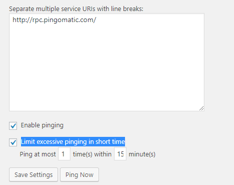The height and width of the screenshot is (185, 234).
Task: Place cursor at end of pingomatic URL
Action: [x=96, y=20]
